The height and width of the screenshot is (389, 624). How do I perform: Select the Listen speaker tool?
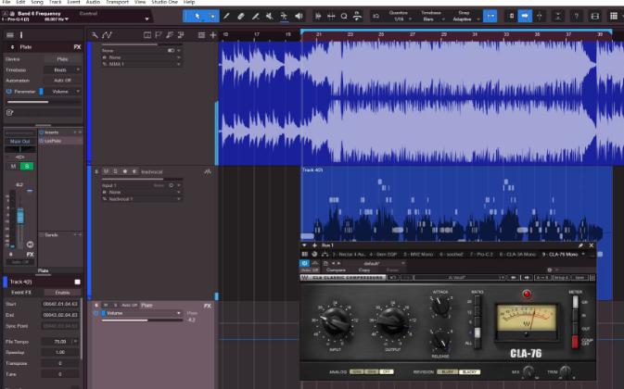tap(299, 17)
